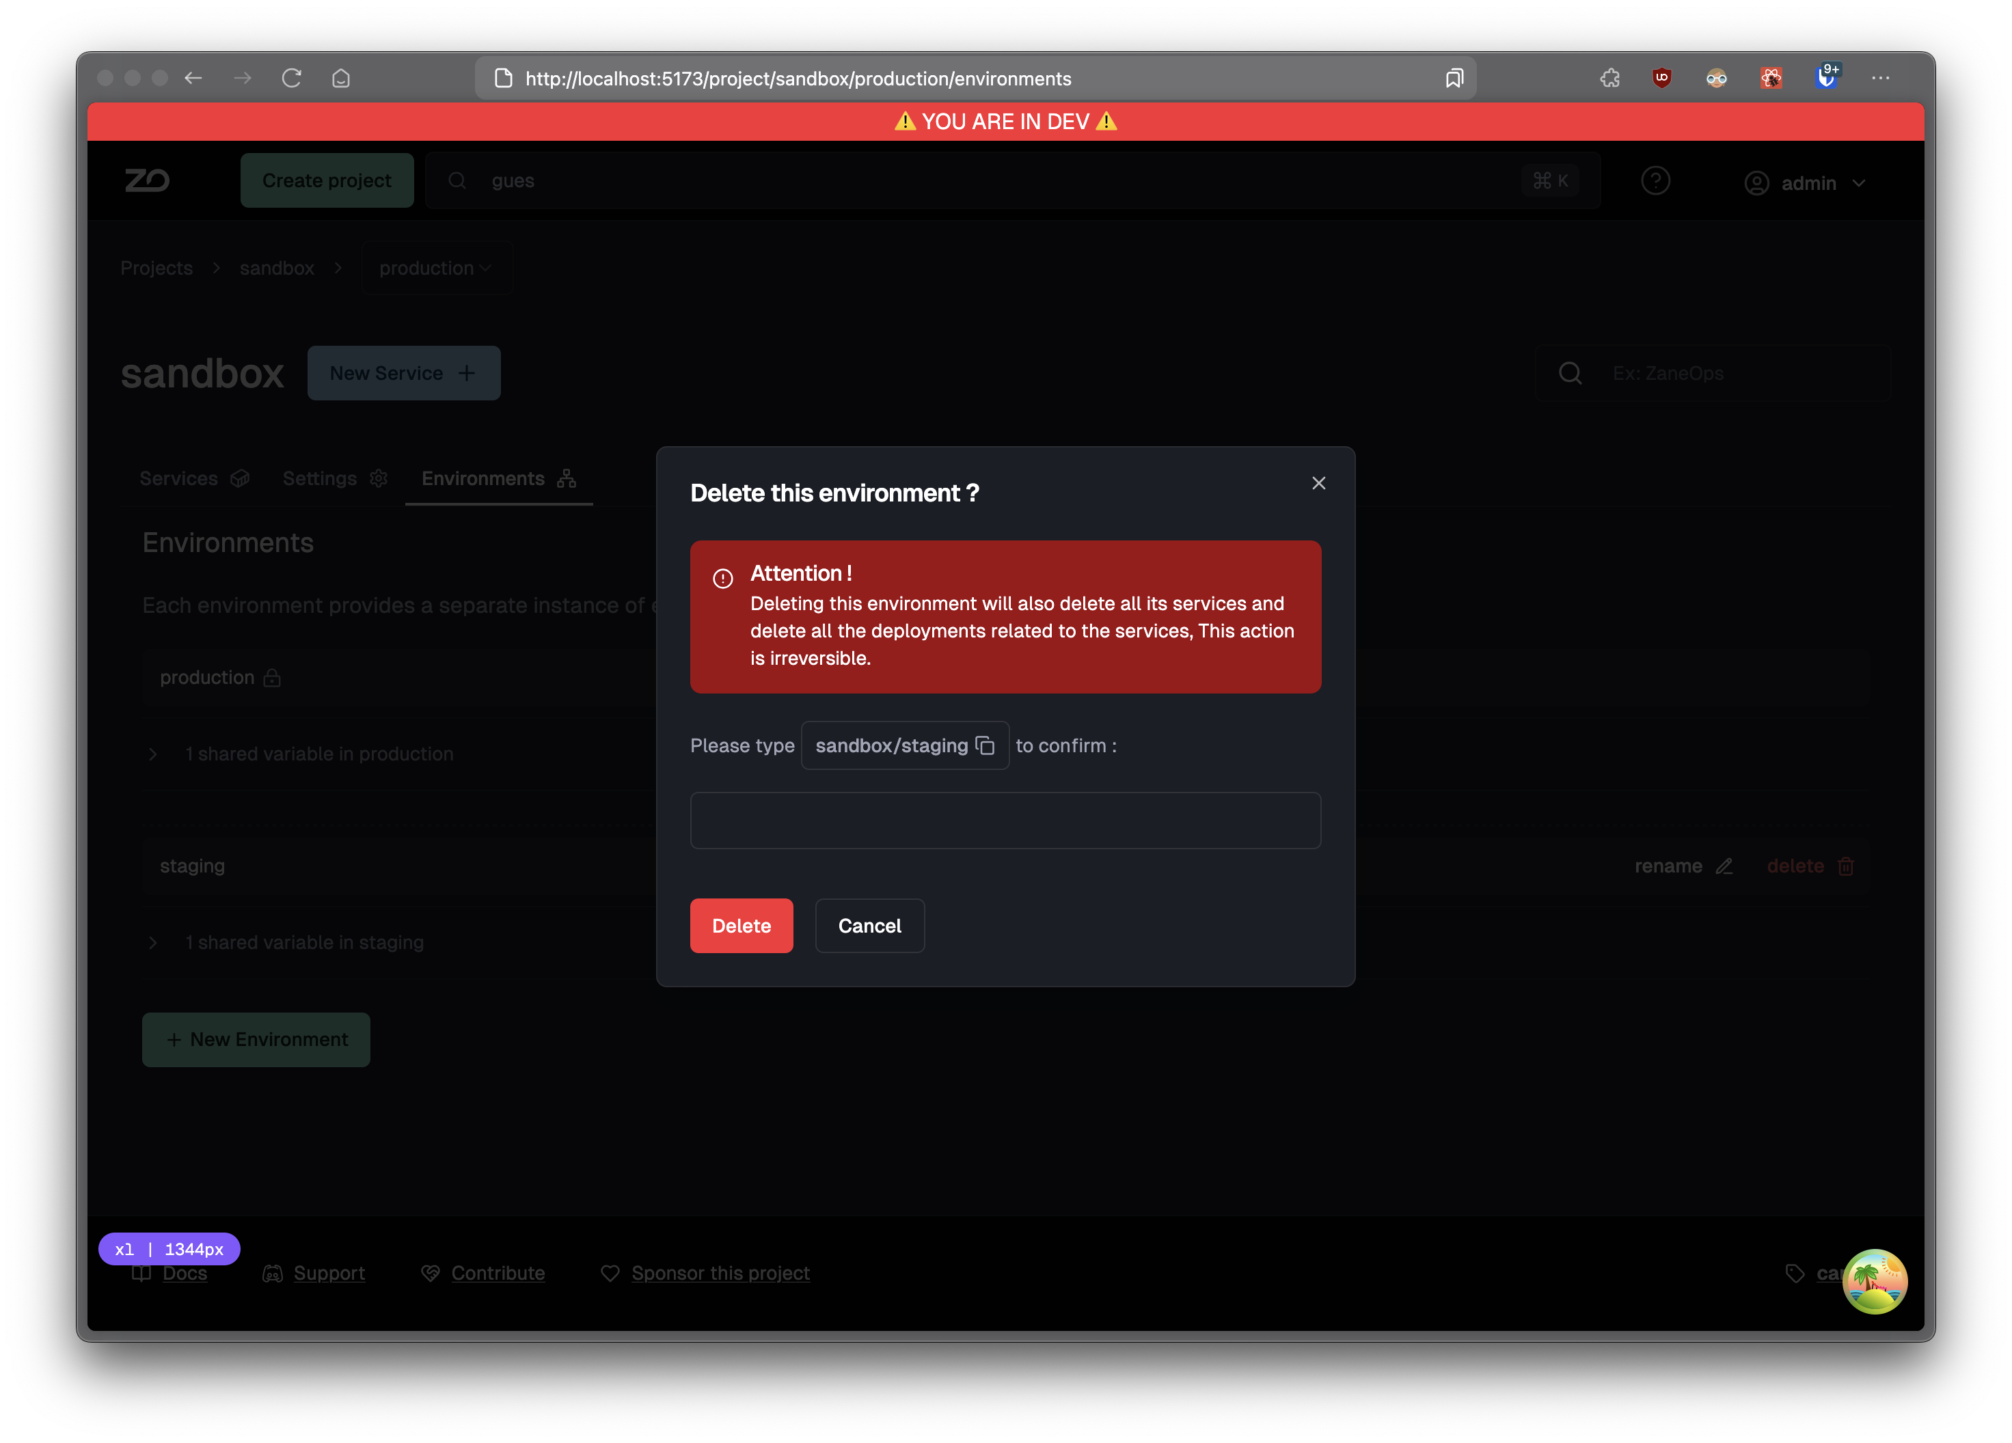Focus the global search bar
Image resolution: width=2012 pixels, height=1443 pixels.
click(1012, 180)
